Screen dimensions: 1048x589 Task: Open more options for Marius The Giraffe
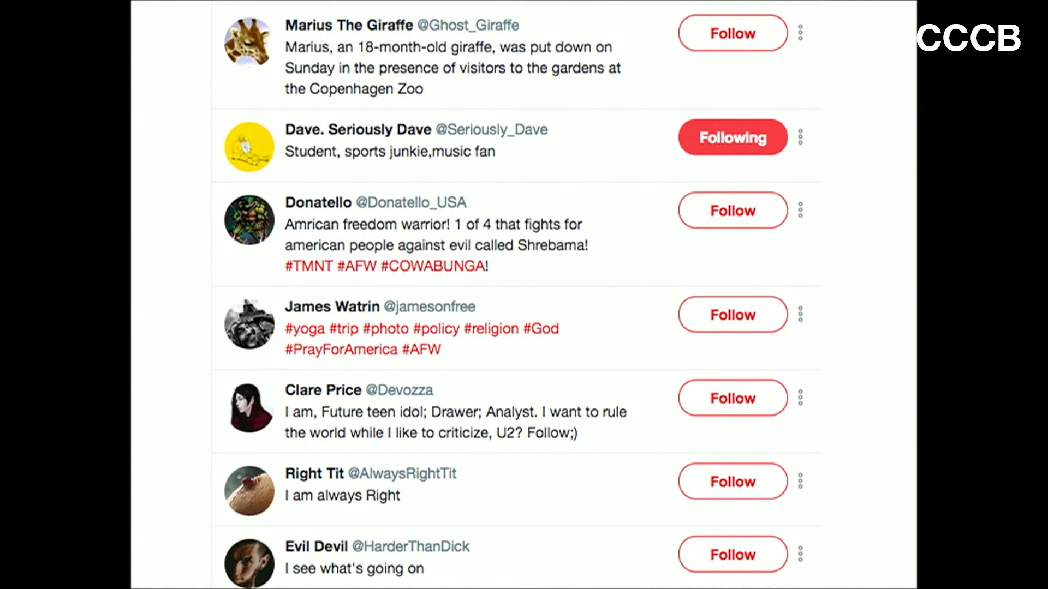[x=800, y=33]
